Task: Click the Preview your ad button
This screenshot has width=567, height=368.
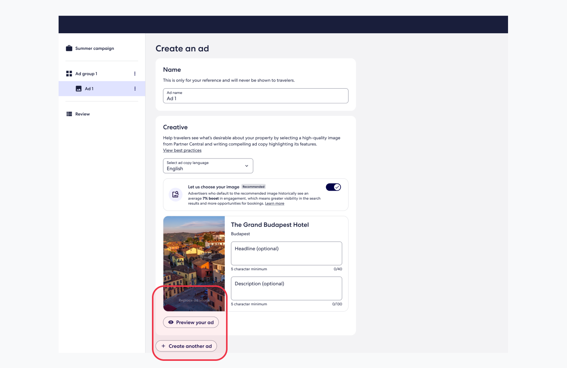Action: [191, 322]
